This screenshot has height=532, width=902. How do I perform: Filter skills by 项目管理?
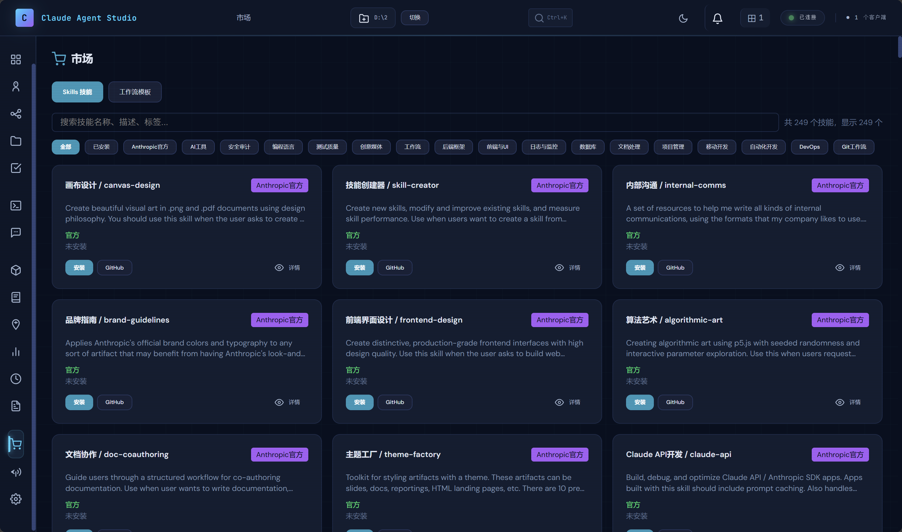point(673,147)
